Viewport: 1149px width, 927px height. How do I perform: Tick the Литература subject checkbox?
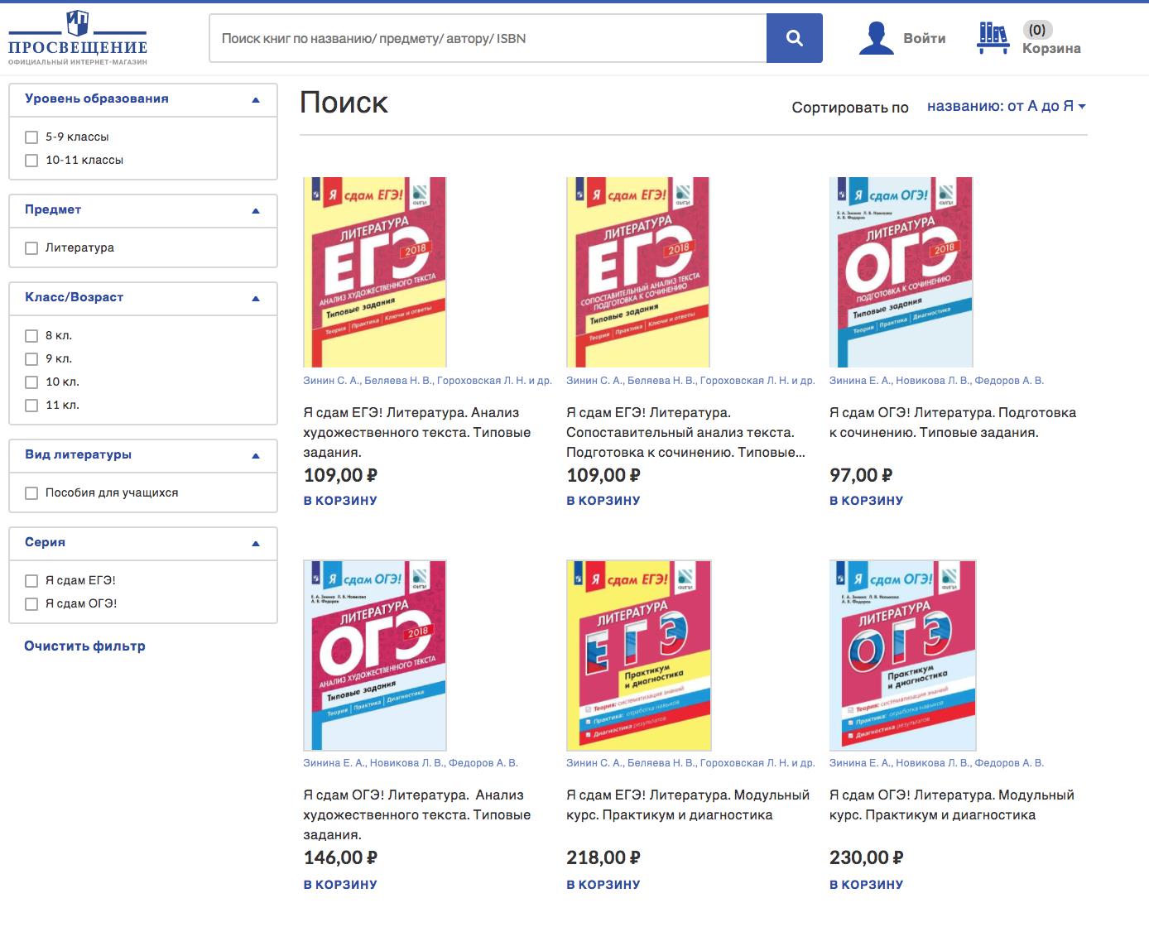coord(31,248)
